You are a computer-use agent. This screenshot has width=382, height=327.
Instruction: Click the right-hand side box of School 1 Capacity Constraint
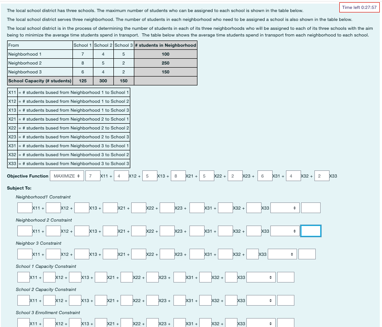[x=285, y=277]
